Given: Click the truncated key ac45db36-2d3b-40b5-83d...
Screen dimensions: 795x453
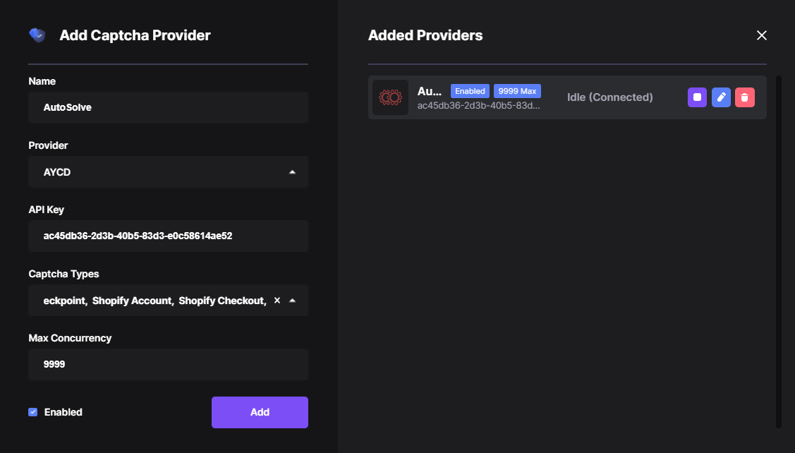Looking at the screenshot, I should tap(478, 106).
